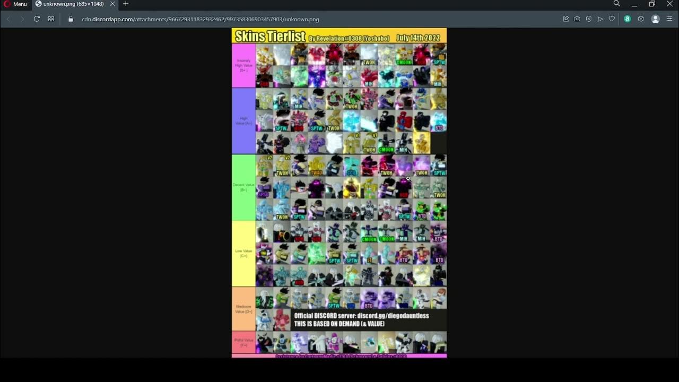Click the padlock site security icon
This screenshot has width=679, height=382.
click(71, 19)
